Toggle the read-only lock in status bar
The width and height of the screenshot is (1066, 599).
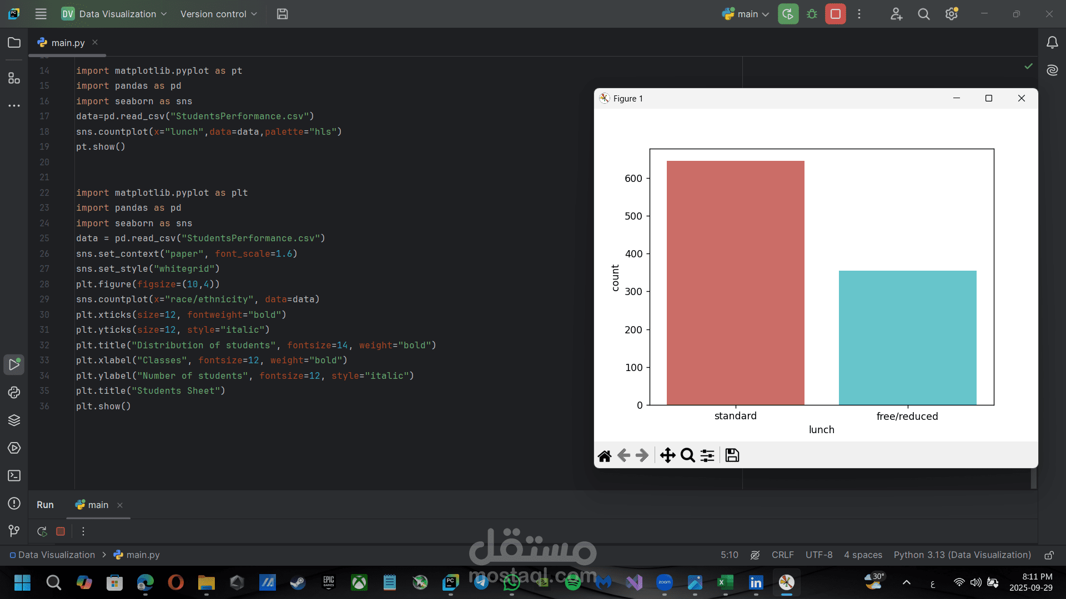1049,555
